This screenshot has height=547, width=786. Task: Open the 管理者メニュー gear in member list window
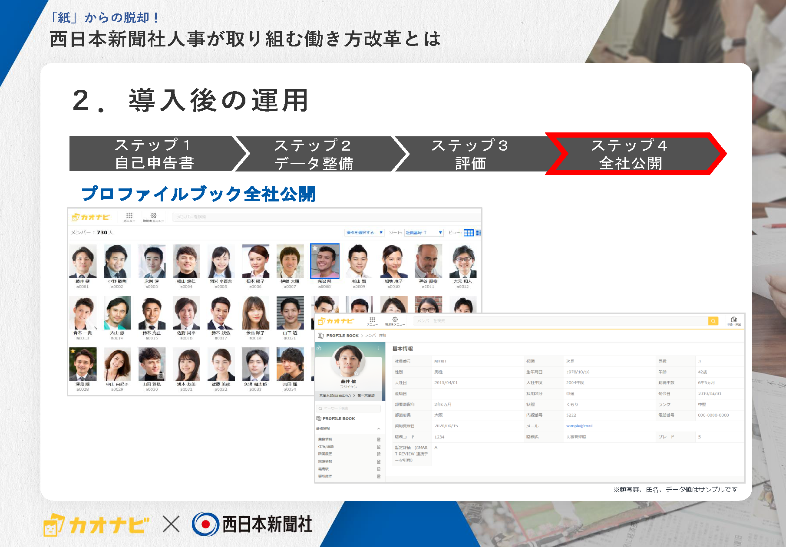click(153, 215)
